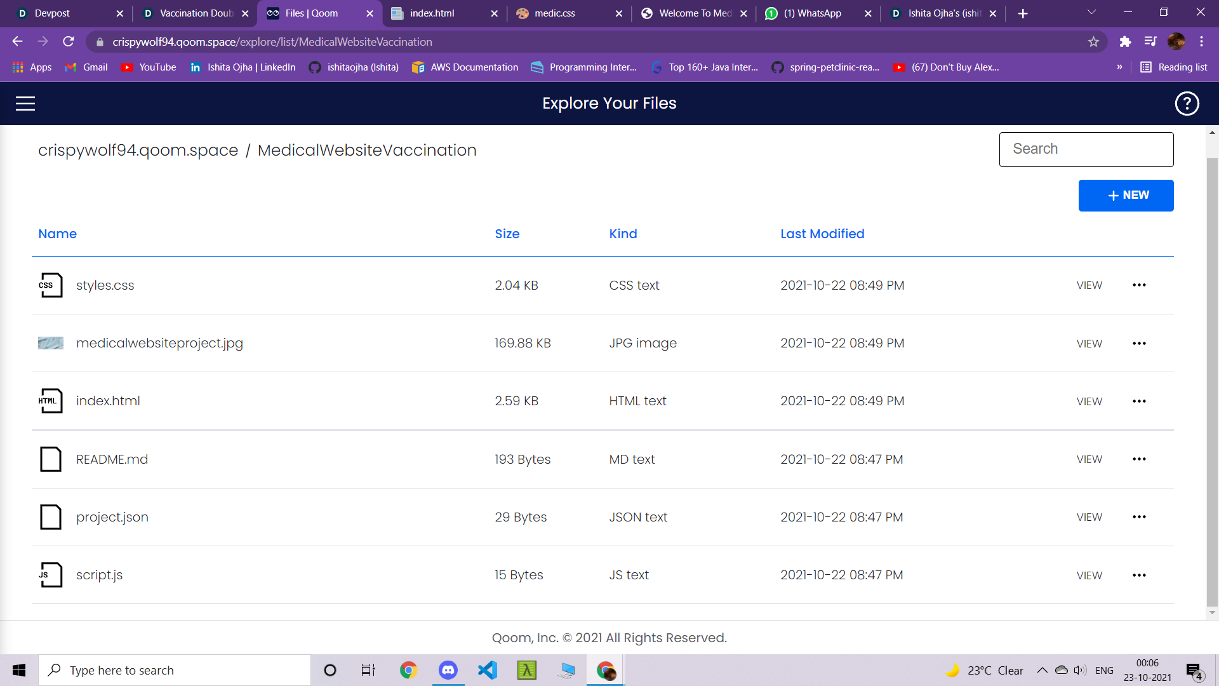
Task: Switch to the medic.css tab
Action: (x=554, y=13)
